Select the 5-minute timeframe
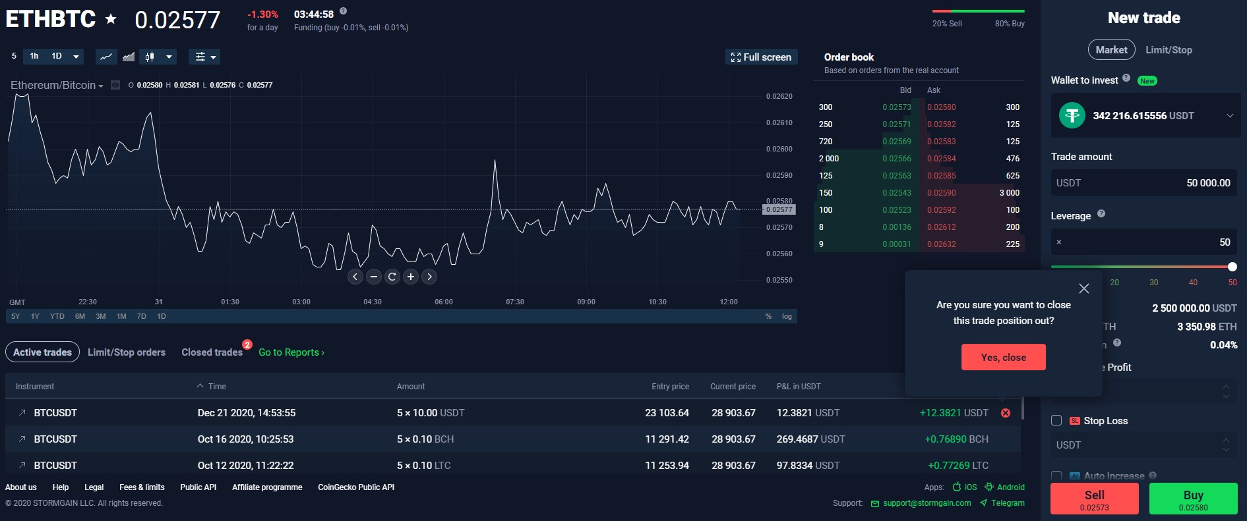1247x521 pixels. click(x=14, y=57)
